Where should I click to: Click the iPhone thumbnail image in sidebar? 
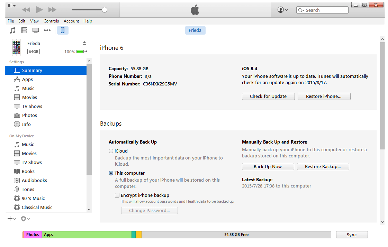click(x=17, y=47)
